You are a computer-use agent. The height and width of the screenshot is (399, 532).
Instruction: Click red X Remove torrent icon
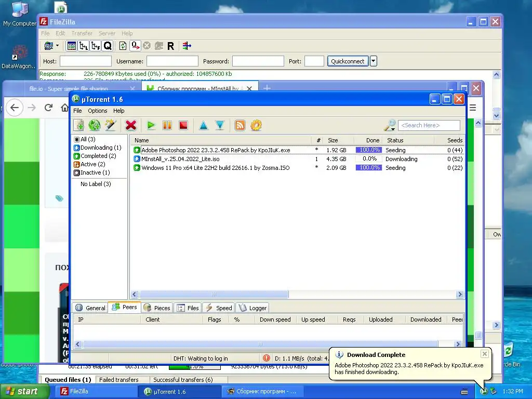130,125
